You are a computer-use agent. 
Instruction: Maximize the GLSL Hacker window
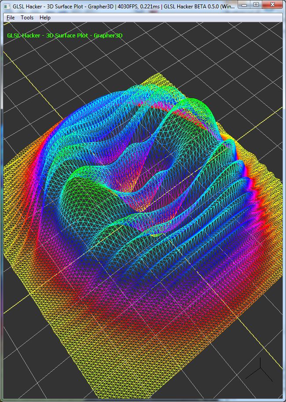tap(257, 4)
